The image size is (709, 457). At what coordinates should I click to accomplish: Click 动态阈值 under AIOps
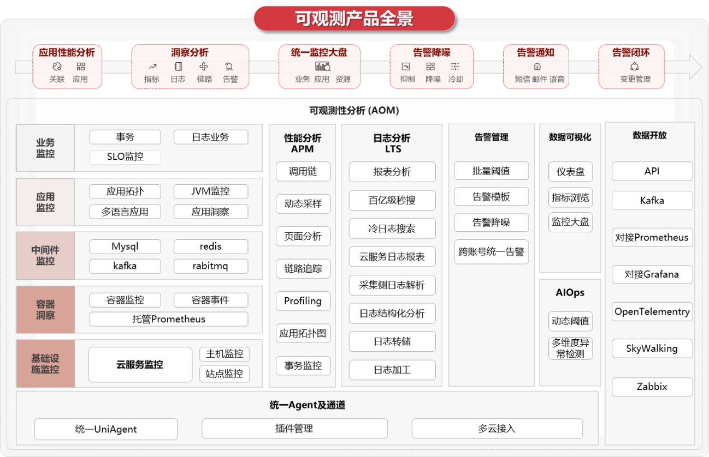pyautogui.click(x=571, y=321)
